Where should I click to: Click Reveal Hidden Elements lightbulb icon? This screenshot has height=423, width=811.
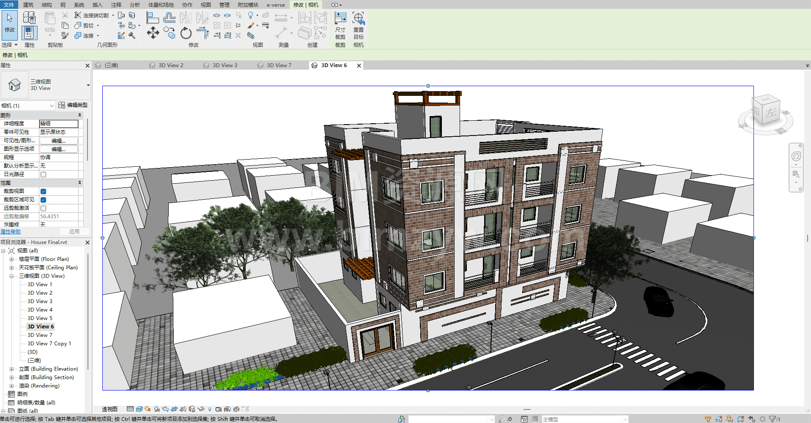(x=210, y=409)
